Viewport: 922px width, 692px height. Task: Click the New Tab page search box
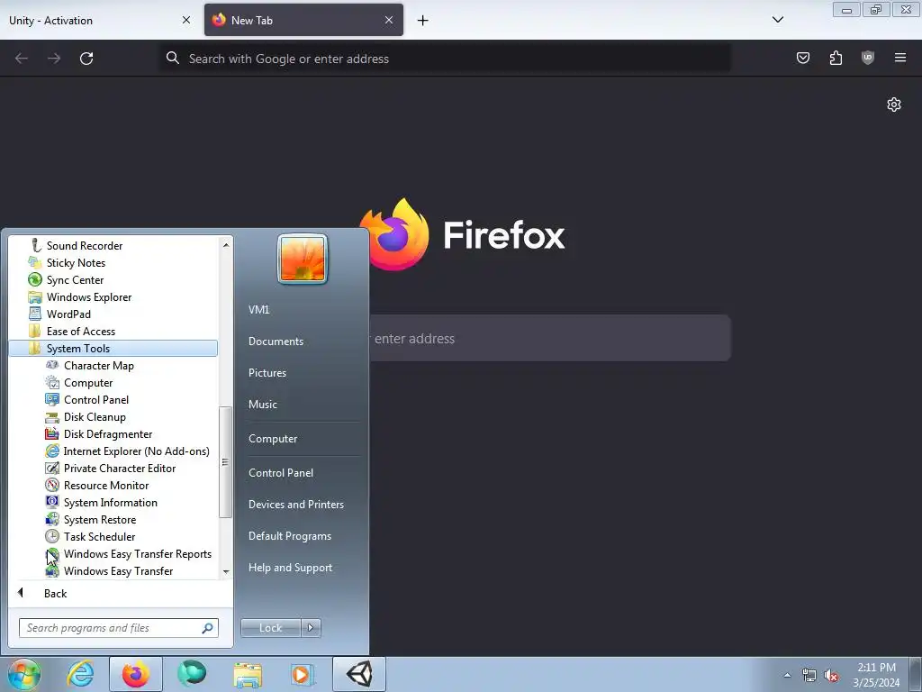[x=550, y=339]
